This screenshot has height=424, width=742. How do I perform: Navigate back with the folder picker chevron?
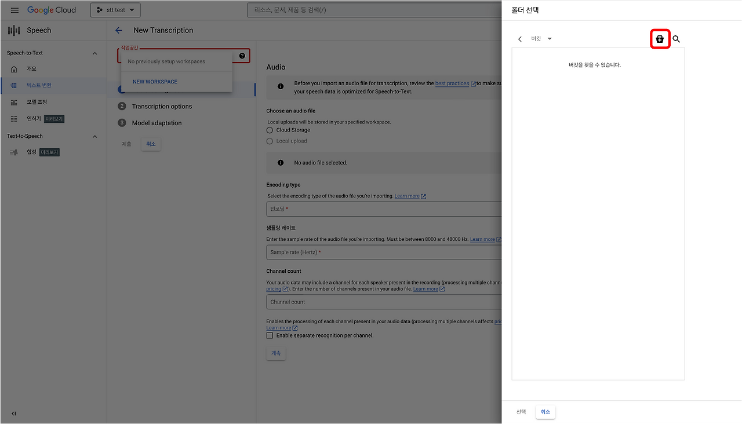pyautogui.click(x=520, y=39)
